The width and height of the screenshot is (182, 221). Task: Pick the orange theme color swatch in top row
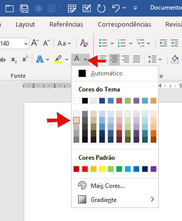click(x=153, y=101)
